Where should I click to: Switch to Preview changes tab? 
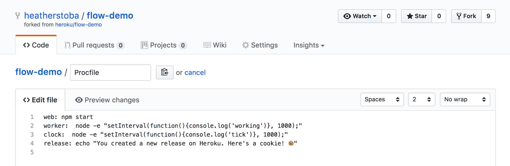[x=107, y=100]
